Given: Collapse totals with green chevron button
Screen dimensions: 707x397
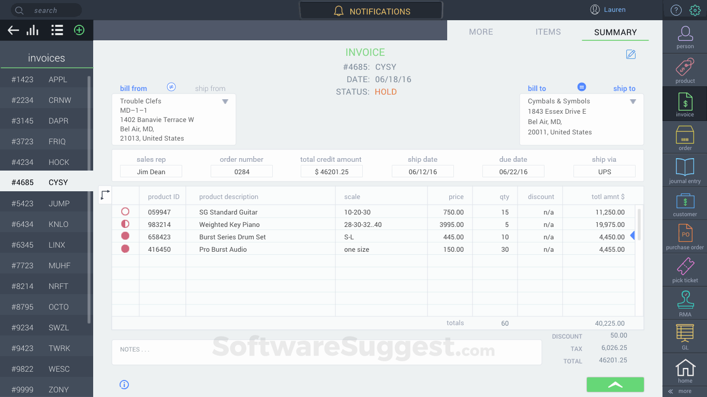Looking at the screenshot, I should click(x=615, y=384).
